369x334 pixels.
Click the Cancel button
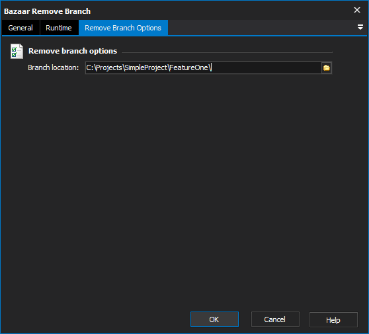pos(275,319)
